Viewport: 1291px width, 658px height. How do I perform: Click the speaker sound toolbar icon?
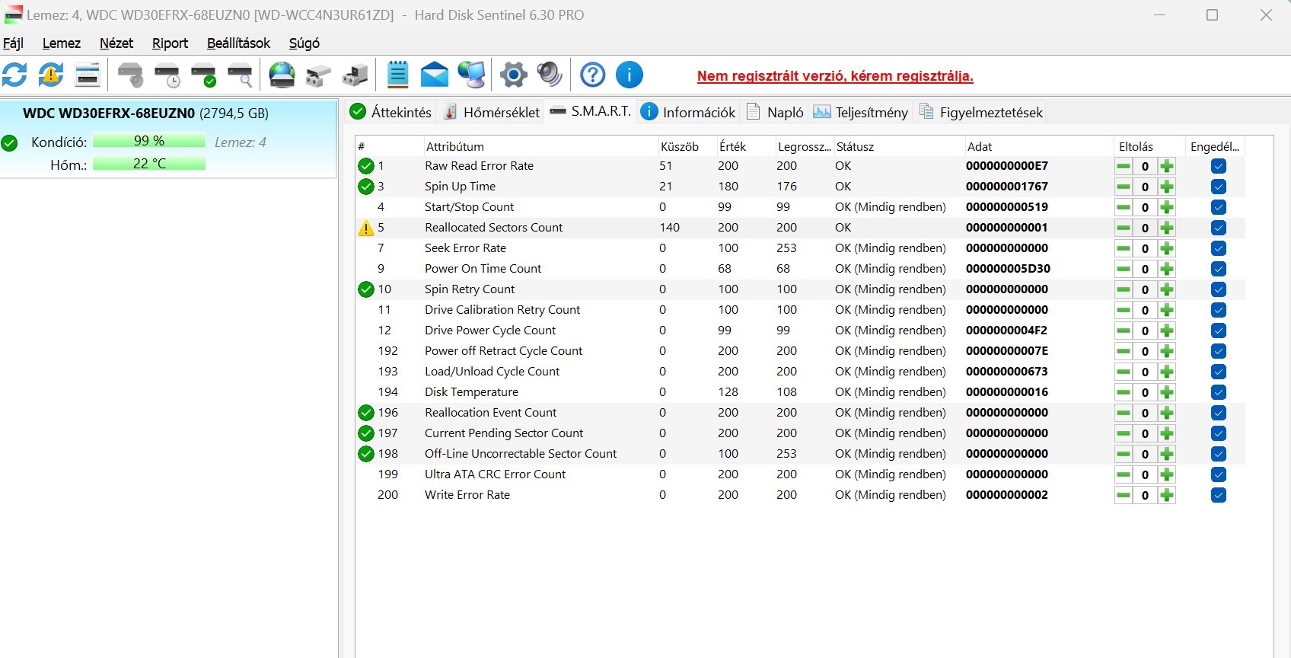(550, 75)
